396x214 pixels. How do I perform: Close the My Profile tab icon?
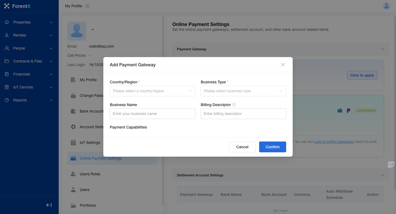point(87,6)
